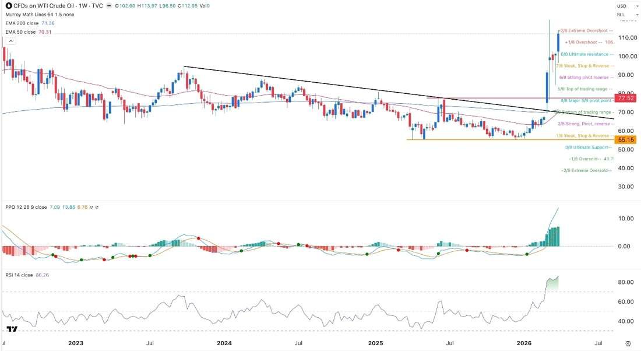Open the BLL unit dropdown
This screenshot has height=351, width=641.
click(x=628, y=15)
